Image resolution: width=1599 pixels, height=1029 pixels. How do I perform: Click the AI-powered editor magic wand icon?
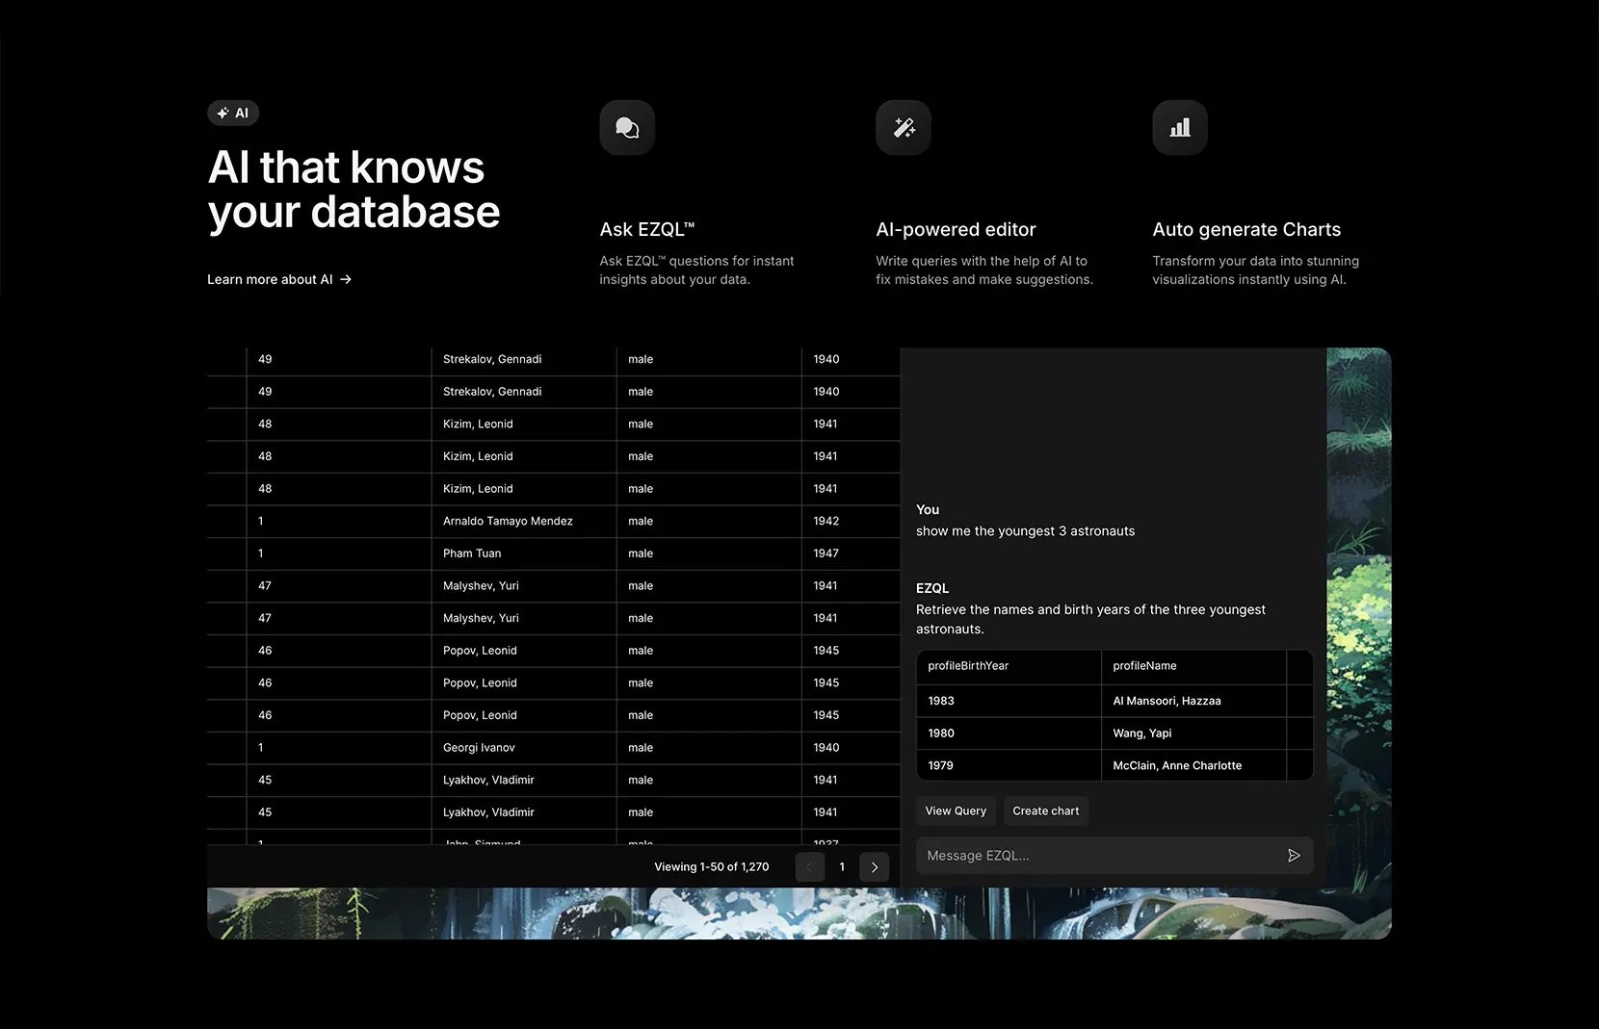tap(904, 127)
